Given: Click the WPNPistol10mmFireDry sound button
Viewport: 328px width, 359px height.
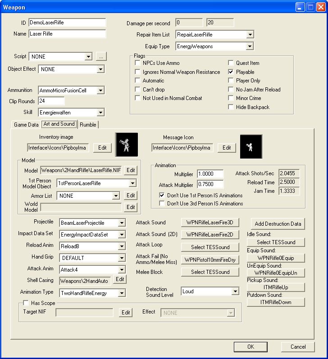Looking at the screenshot, I should tap(210, 260).
